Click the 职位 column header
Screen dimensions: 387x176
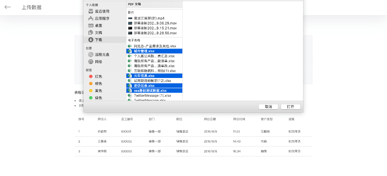179,119
